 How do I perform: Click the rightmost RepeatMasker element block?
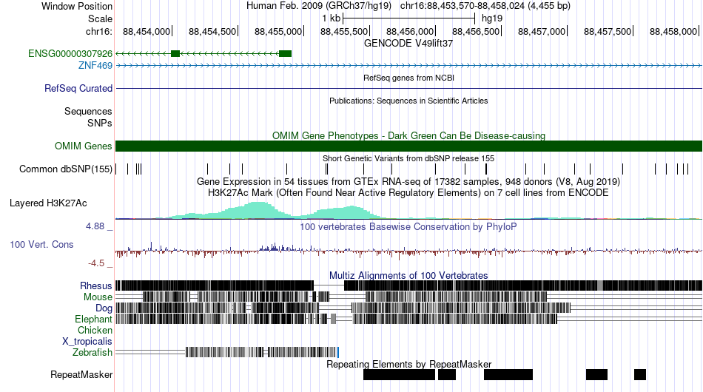tap(640, 374)
